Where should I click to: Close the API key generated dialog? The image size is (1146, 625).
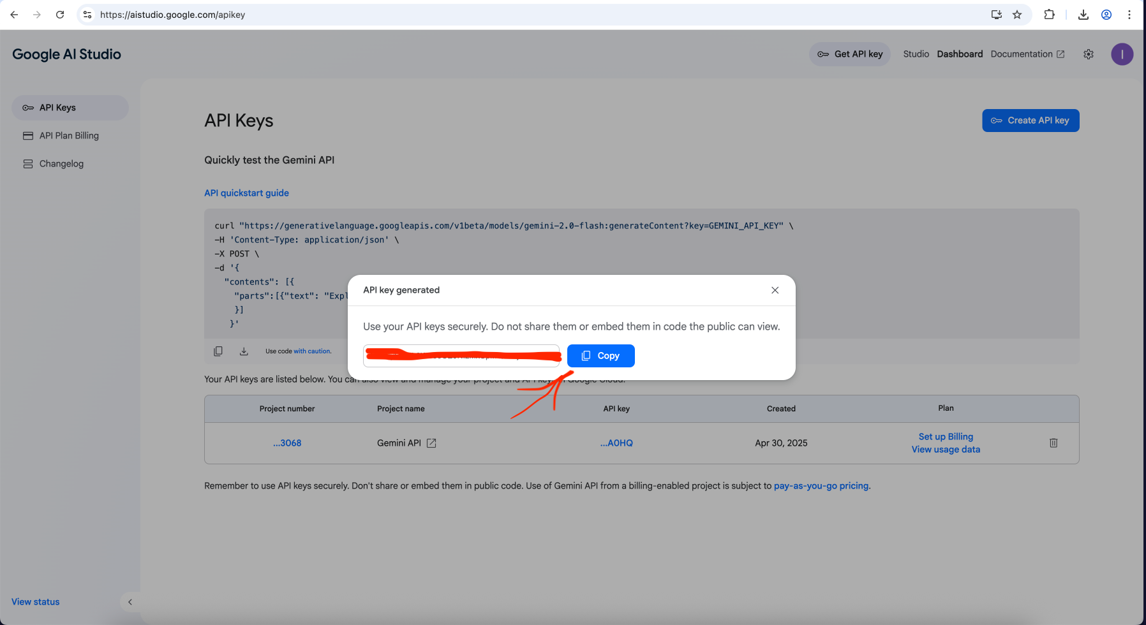[x=775, y=290]
